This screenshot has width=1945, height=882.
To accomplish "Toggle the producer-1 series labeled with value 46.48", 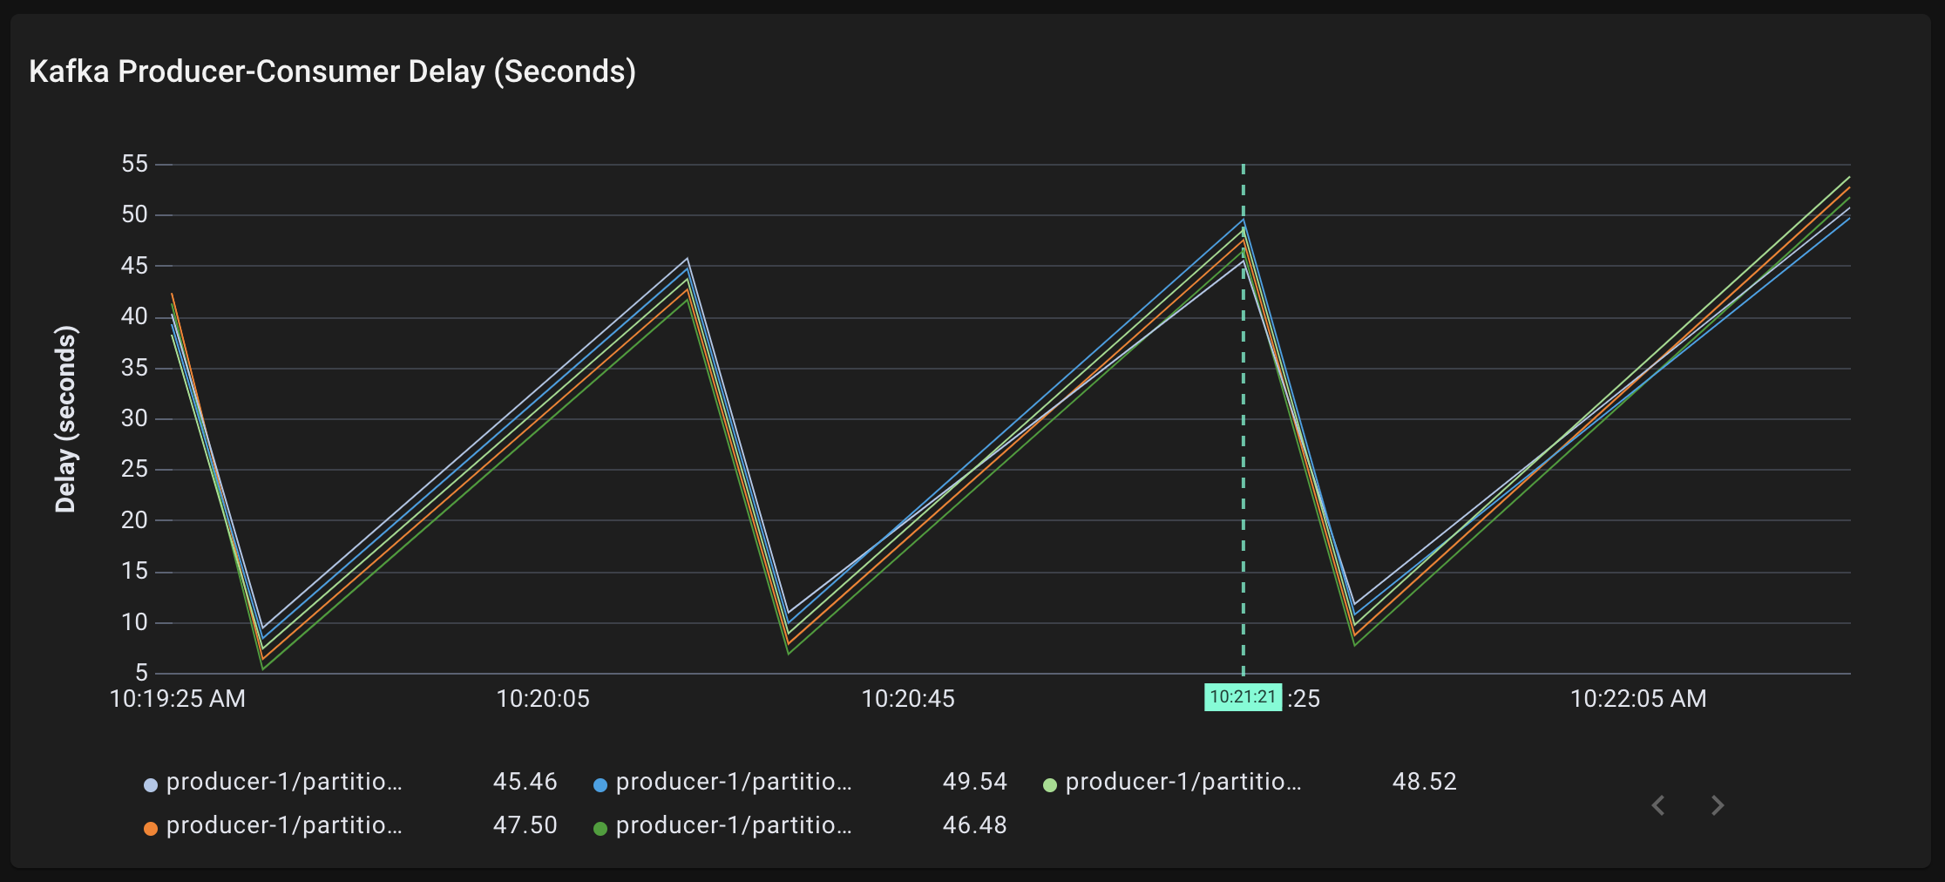I will (734, 825).
